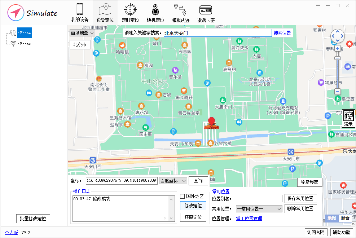
Task: Click 梅园 landmark marker icon
Action: point(140,65)
